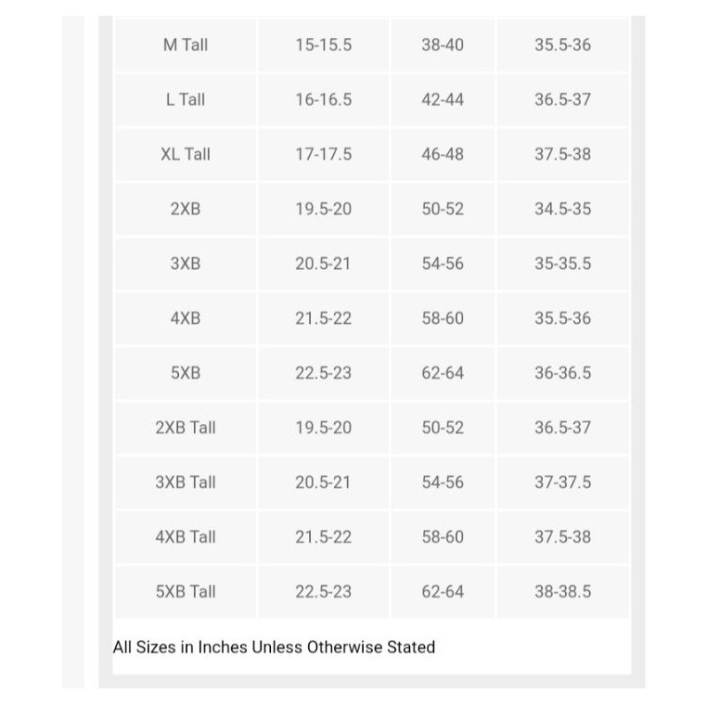This screenshot has width=707, height=707.
Task: Click the XL Tall size cell
Action: [x=186, y=154]
